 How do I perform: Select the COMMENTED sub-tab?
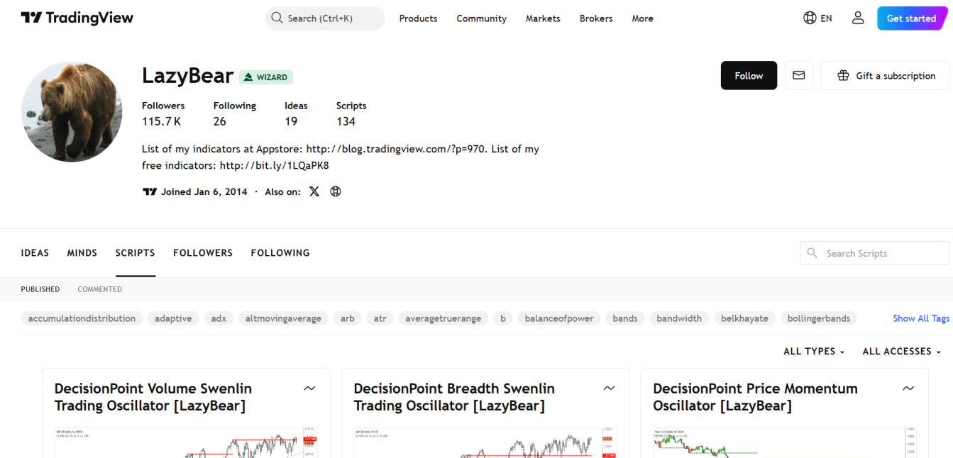coord(100,289)
